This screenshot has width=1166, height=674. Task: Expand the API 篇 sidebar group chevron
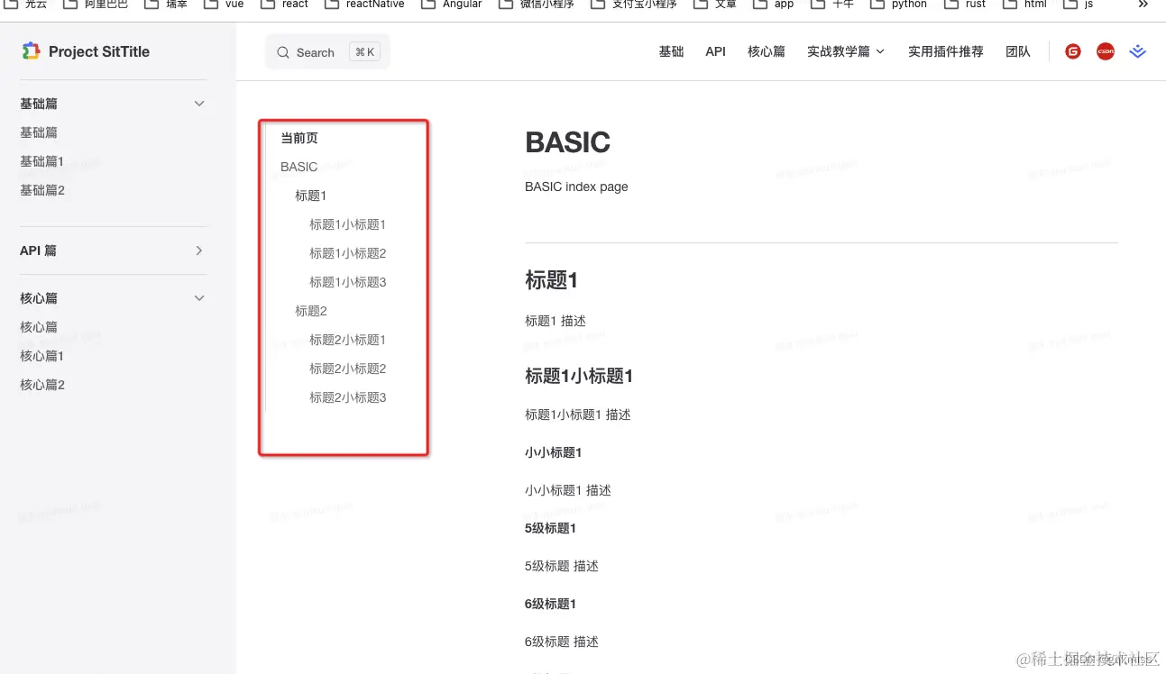[x=199, y=250]
